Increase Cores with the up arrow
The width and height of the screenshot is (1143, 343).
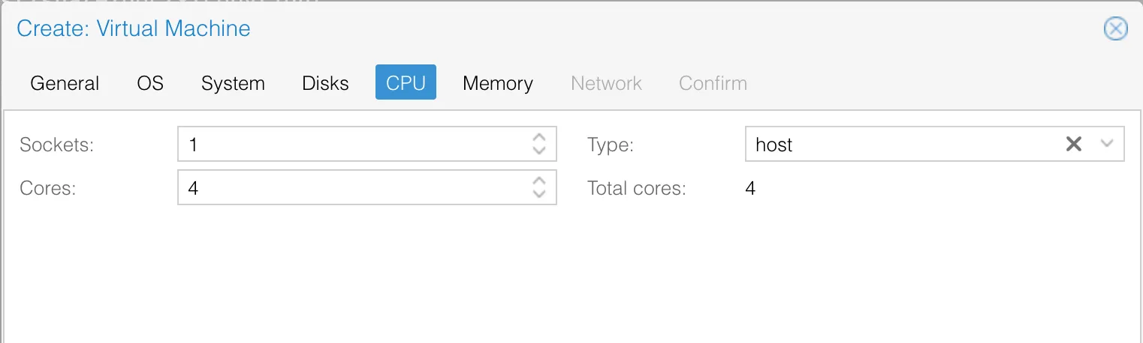[x=538, y=181]
